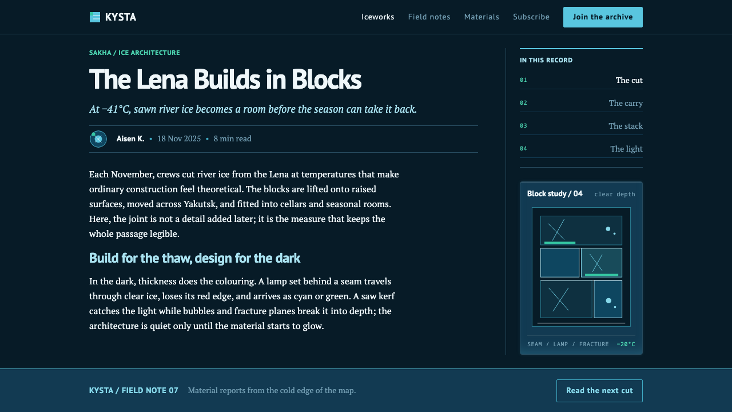Image resolution: width=732 pixels, height=412 pixels.
Task: Click the Block study / 04 title
Action: point(555,194)
